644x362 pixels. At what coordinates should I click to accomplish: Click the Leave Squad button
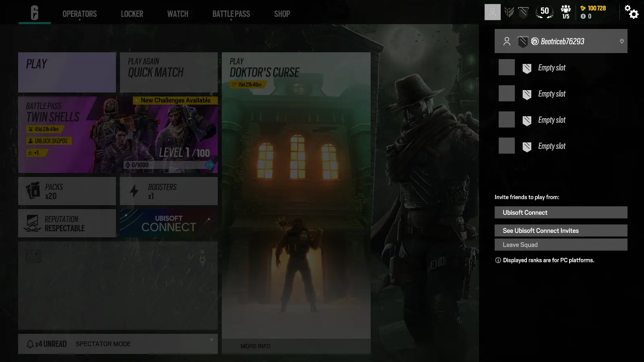pos(561,245)
